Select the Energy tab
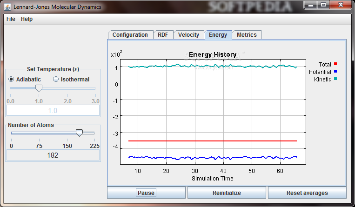Image resolution: width=355 pixels, height=207 pixels. pyautogui.click(x=218, y=35)
